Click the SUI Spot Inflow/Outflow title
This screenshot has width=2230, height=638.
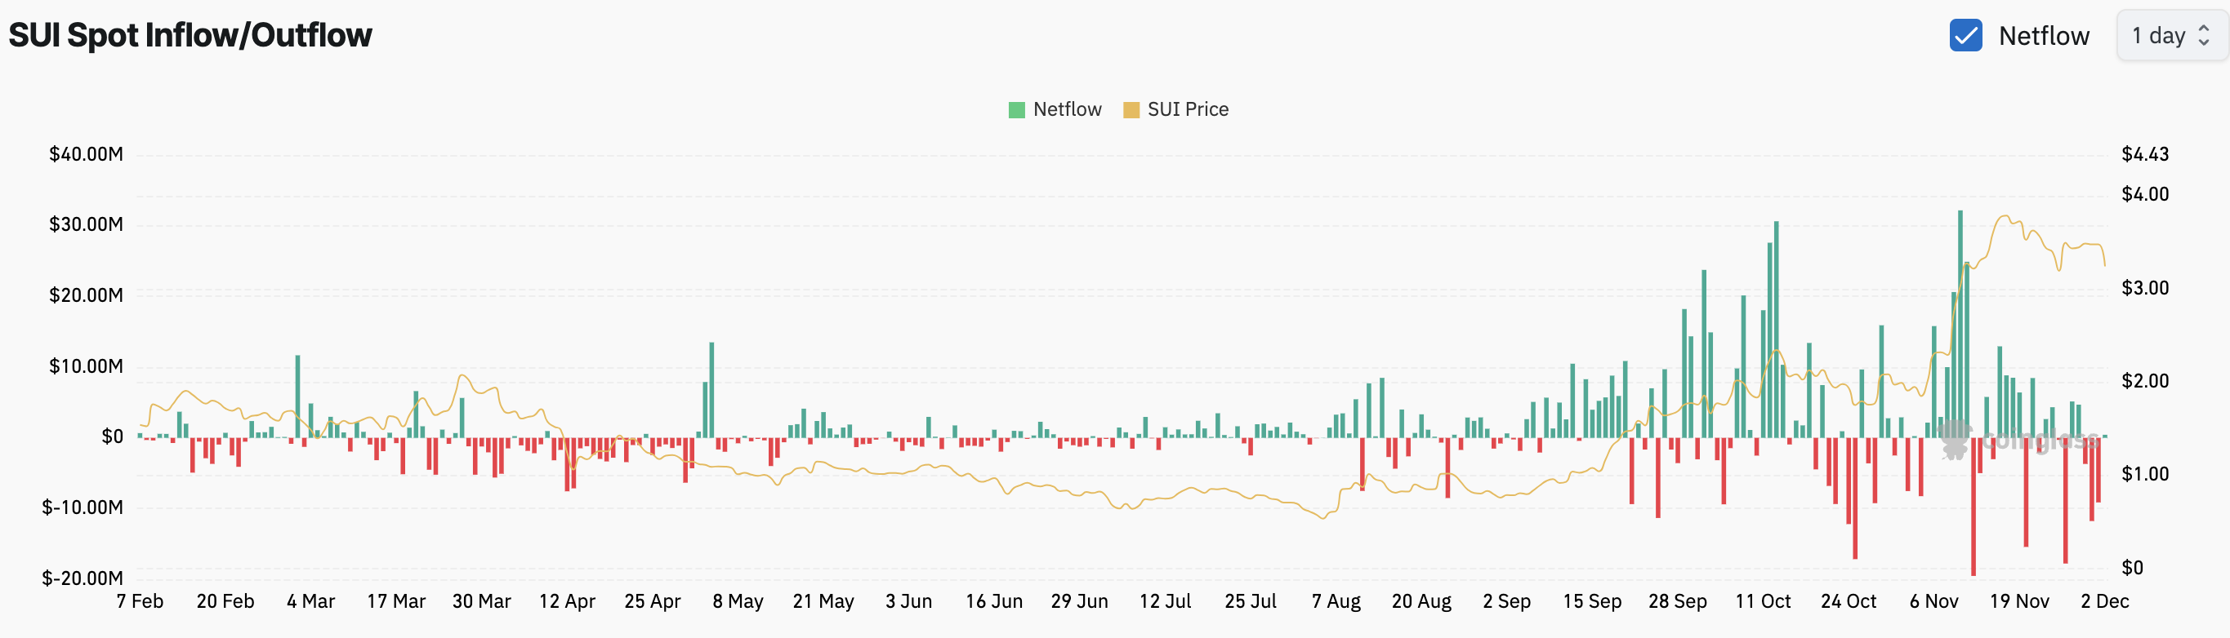[x=190, y=35]
